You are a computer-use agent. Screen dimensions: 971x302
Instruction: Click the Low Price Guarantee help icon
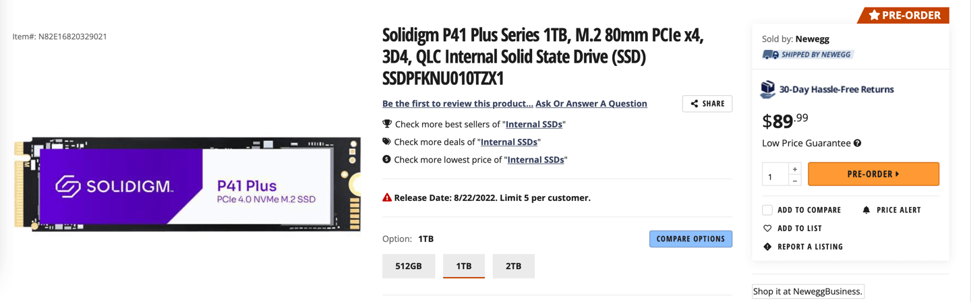tap(857, 143)
